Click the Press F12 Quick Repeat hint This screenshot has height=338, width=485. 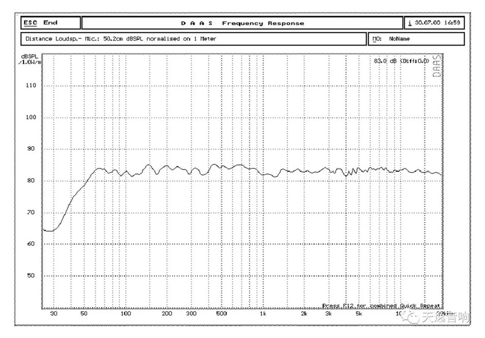click(381, 306)
